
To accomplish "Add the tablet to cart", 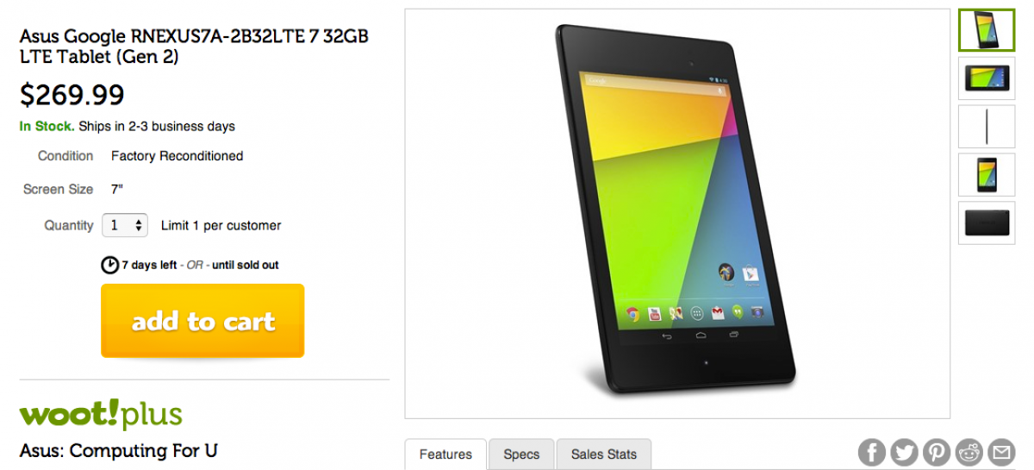I will [202, 321].
